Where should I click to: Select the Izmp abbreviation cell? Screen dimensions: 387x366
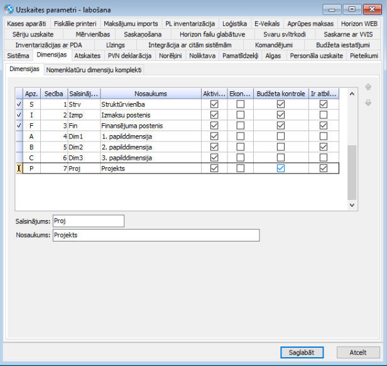point(84,115)
